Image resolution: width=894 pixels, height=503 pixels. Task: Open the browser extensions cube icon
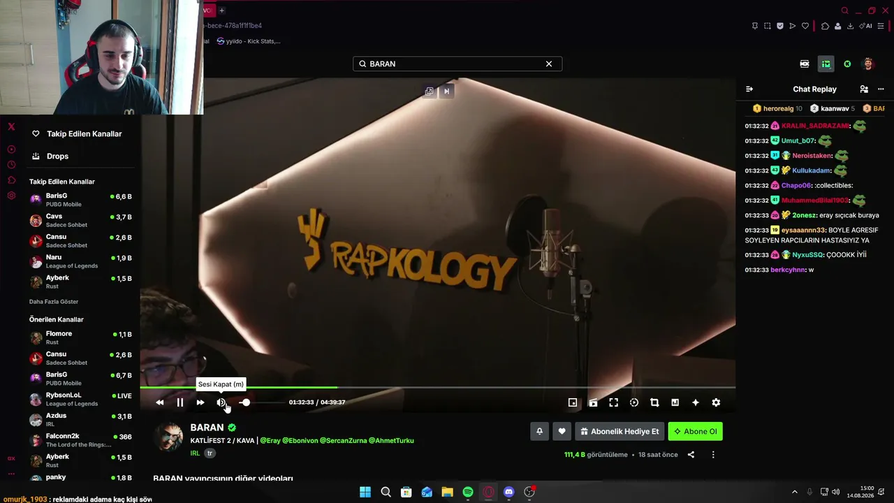pyautogui.click(x=825, y=26)
